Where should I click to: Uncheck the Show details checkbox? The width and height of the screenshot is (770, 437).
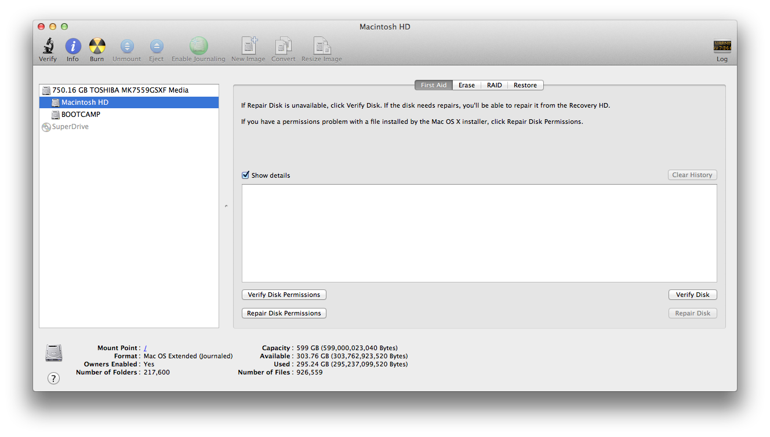pos(246,175)
